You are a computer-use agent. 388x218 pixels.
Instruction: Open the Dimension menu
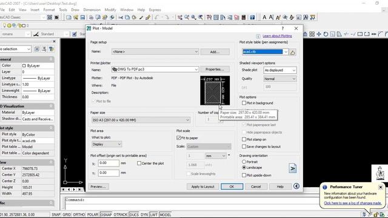(x=92, y=10)
